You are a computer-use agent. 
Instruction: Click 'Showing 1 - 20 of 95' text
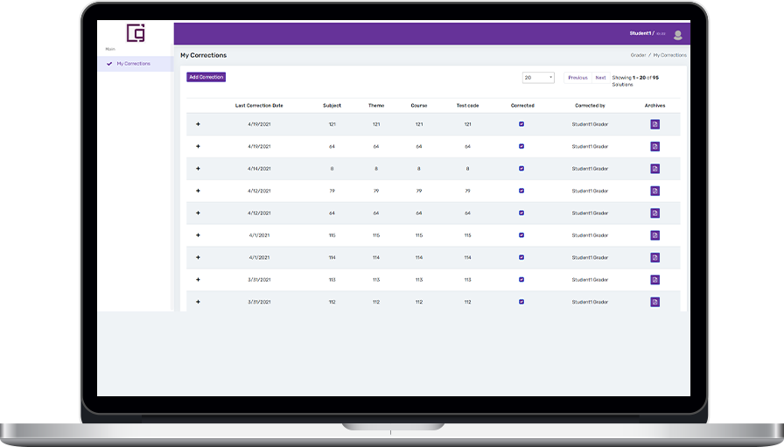click(635, 78)
